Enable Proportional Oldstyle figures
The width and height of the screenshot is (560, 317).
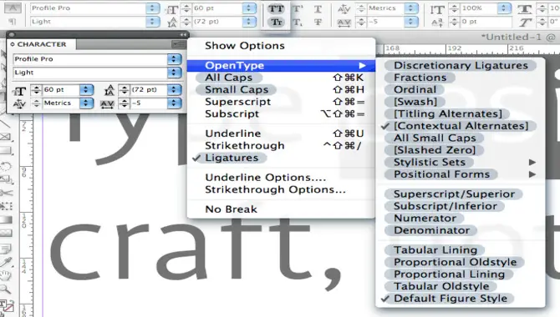(x=455, y=262)
